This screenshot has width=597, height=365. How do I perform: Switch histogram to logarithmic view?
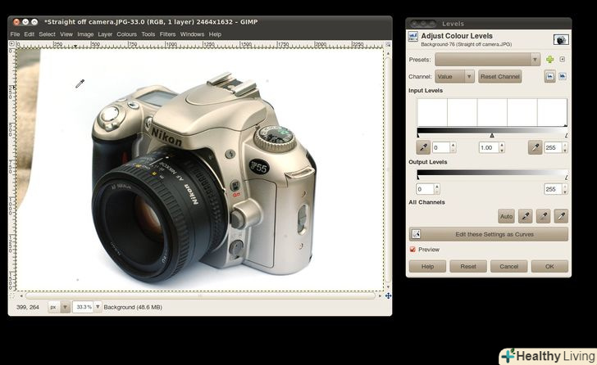tap(563, 76)
